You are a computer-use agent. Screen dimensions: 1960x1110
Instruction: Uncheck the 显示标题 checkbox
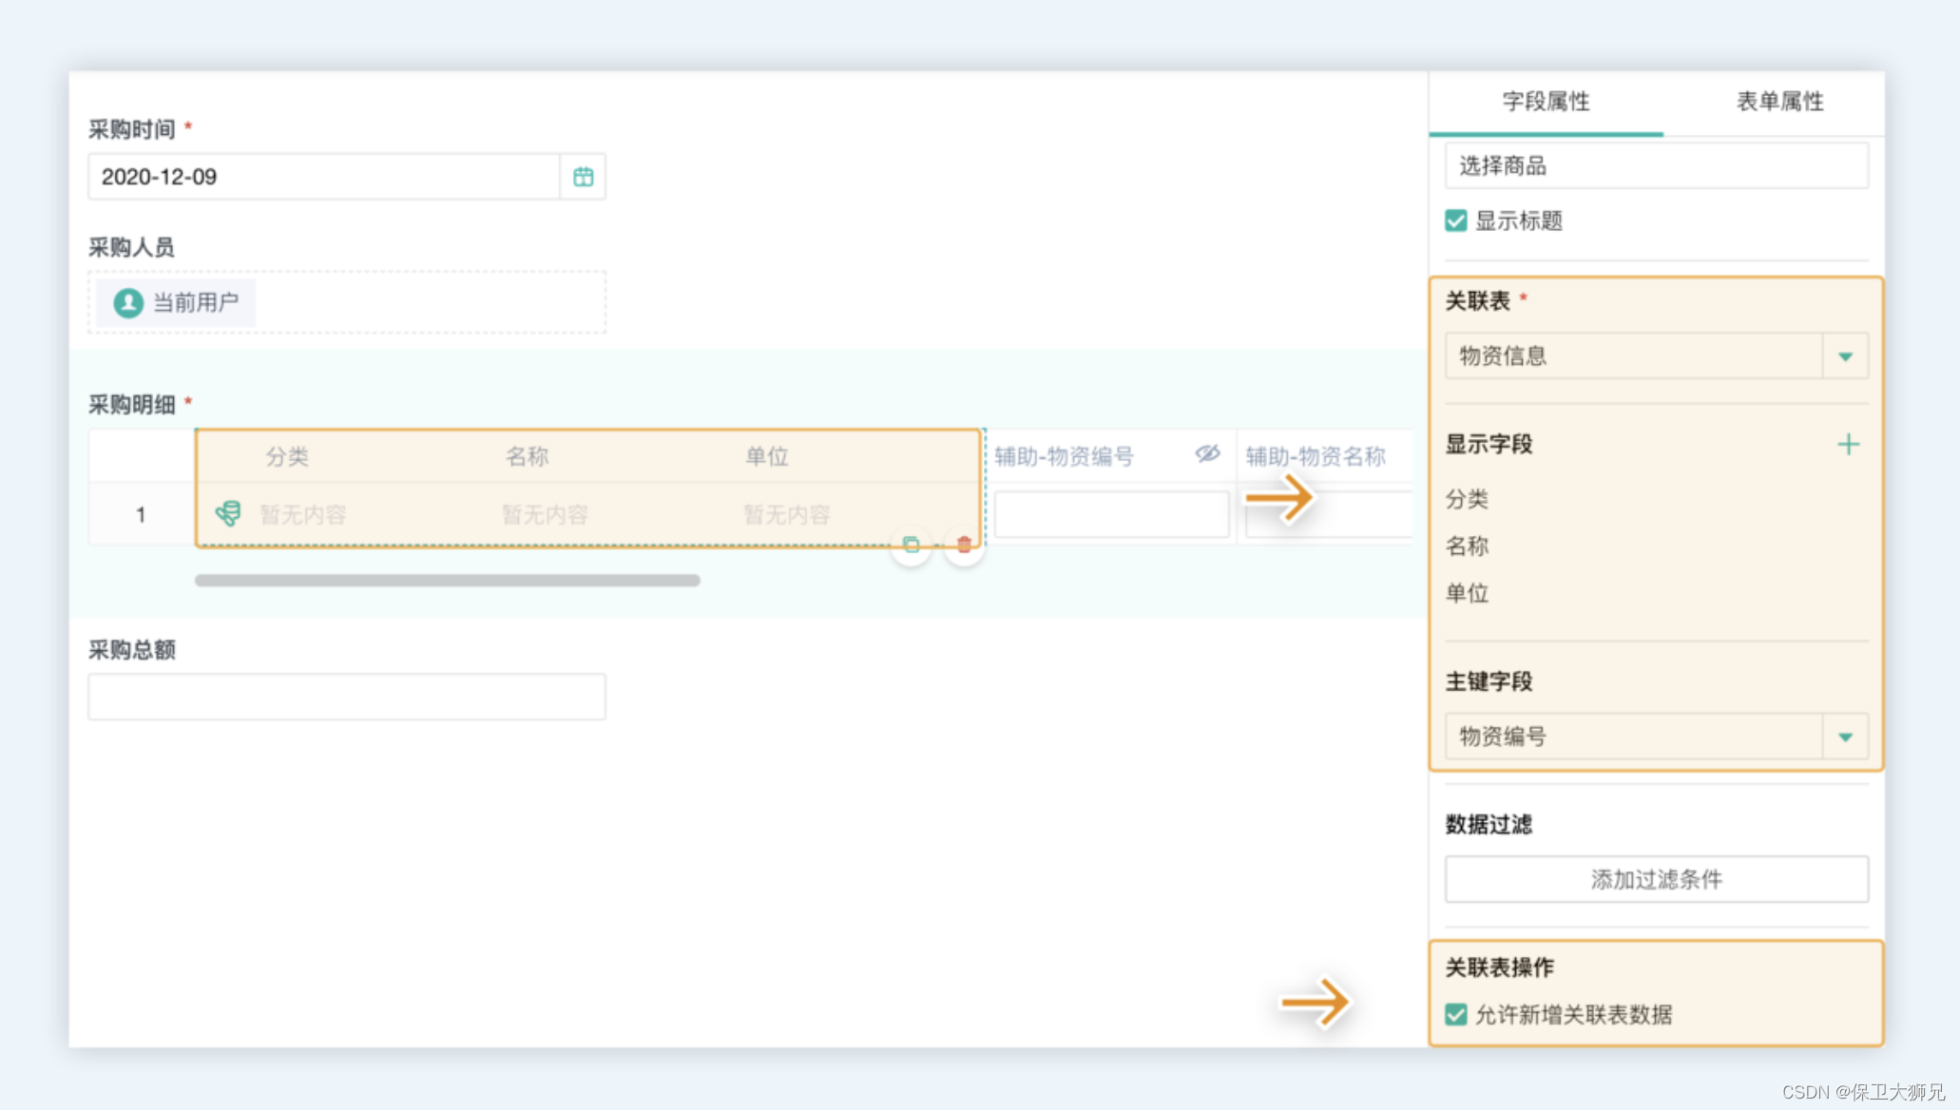(1455, 221)
